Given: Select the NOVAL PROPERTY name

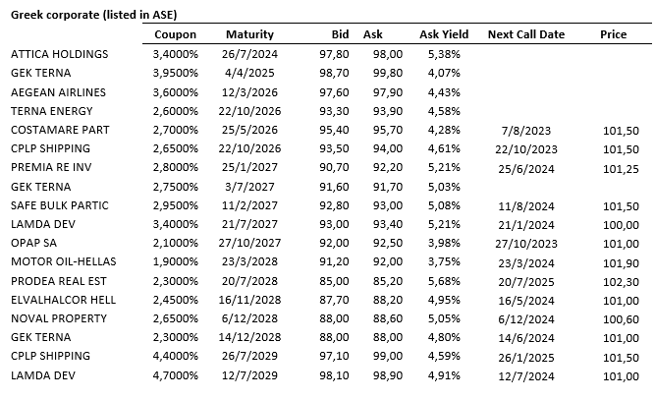Looking at the screenshot, I should [x=58, y=318].
